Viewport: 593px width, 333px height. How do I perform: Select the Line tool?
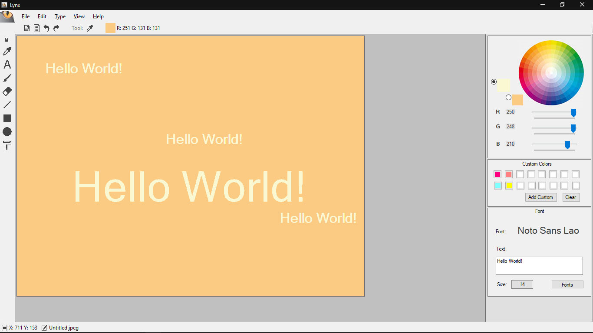click(x=7, y=105)
